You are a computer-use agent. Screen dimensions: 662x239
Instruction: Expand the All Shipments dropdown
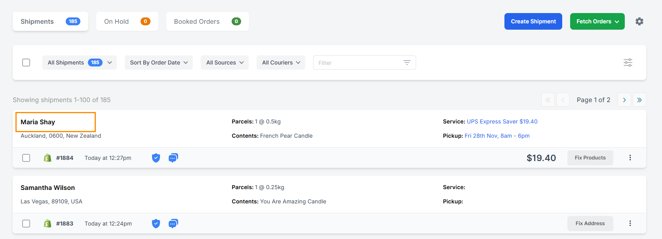(x=79, y=63)
